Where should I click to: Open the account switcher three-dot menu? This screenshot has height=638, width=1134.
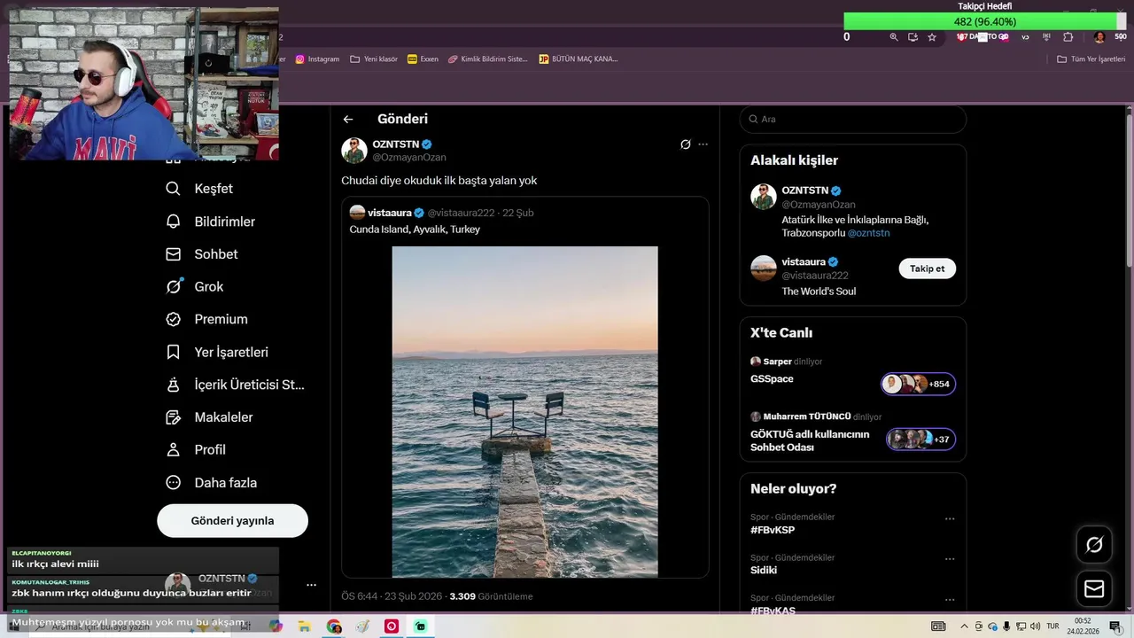tap(311, 585)
